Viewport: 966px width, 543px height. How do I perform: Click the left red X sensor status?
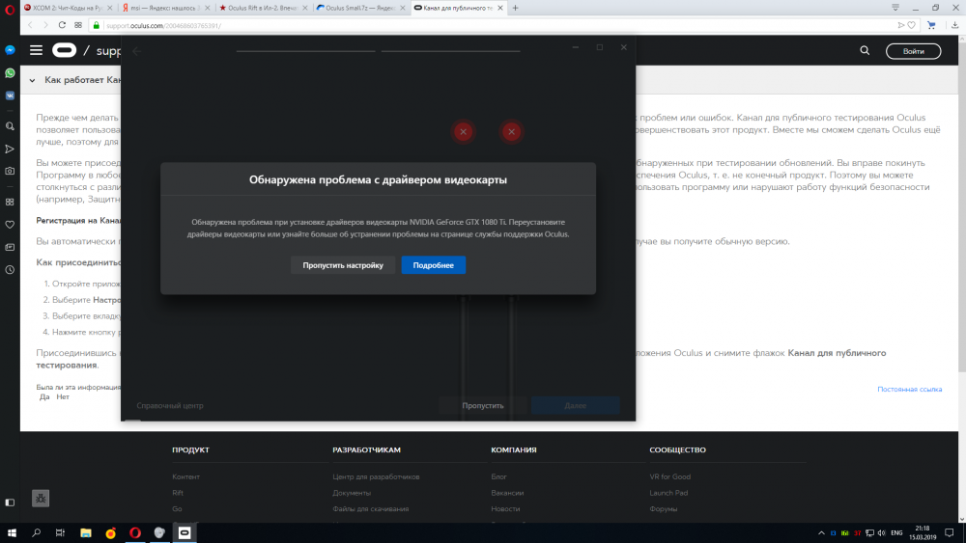tap(464, 131)
